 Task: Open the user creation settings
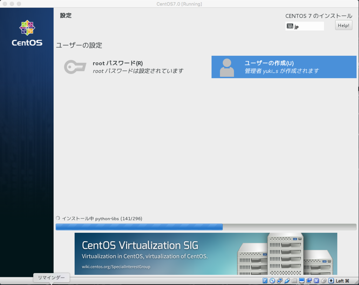tap(284, 67)
